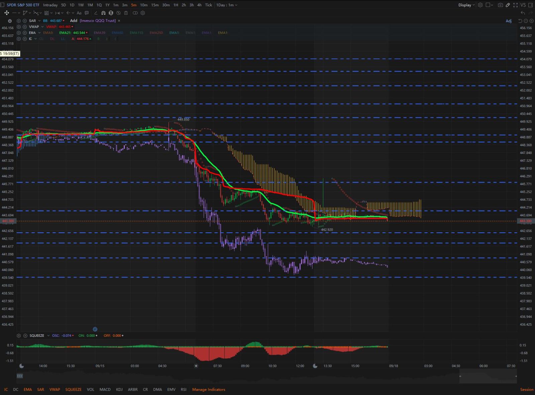Viewport: 535px width, 395px height.
Task: Expand VWAP indicator dropdown chevron
Action: pos(42,27)
